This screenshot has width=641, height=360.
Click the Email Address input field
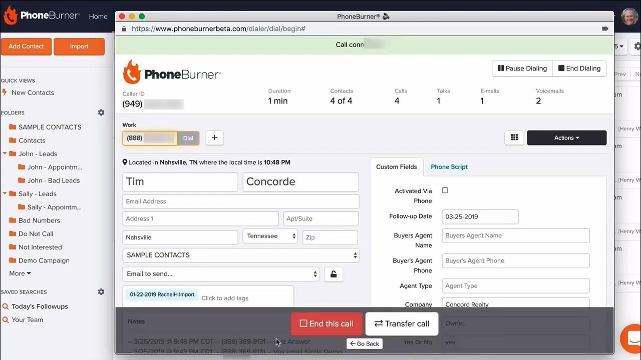point(241,201)
